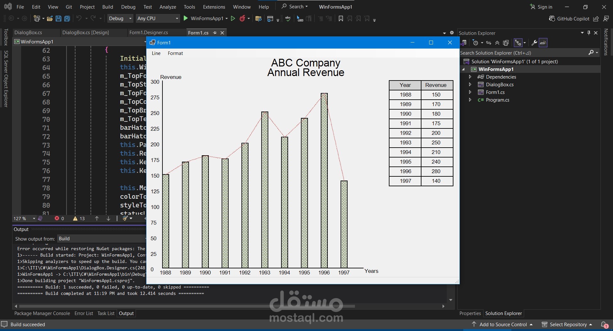Open Show output from Build dropdown
613x331 pixels.
tap(102, 239)
